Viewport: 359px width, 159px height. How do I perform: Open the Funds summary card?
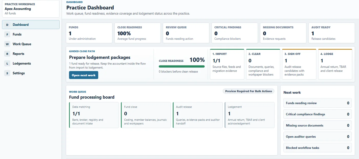click(89, 33)
